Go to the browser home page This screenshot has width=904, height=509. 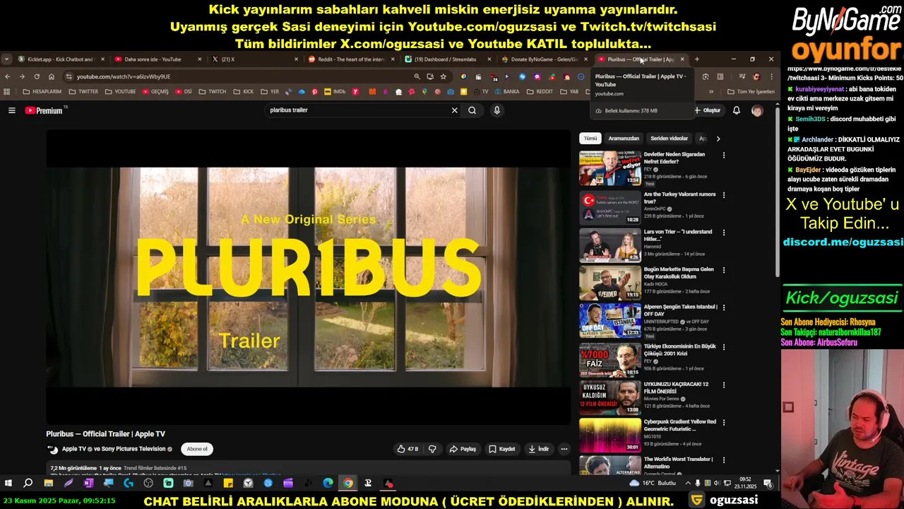click(52, 76)
